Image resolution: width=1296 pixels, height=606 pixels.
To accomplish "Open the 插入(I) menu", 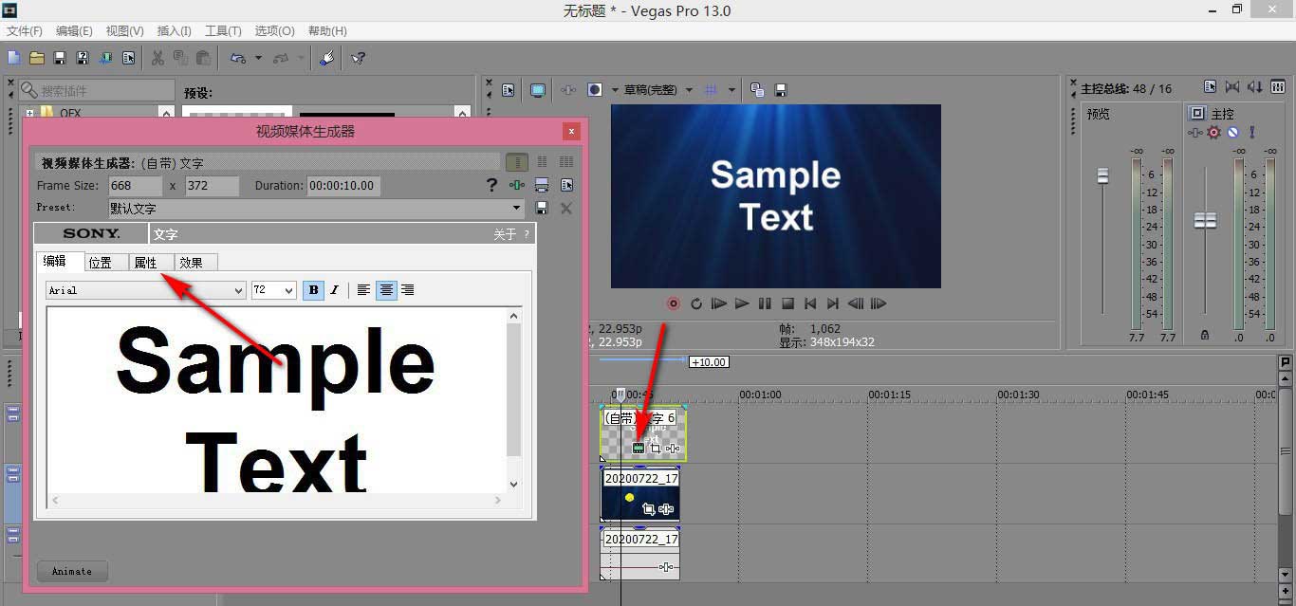I will [x=174, y=31].
